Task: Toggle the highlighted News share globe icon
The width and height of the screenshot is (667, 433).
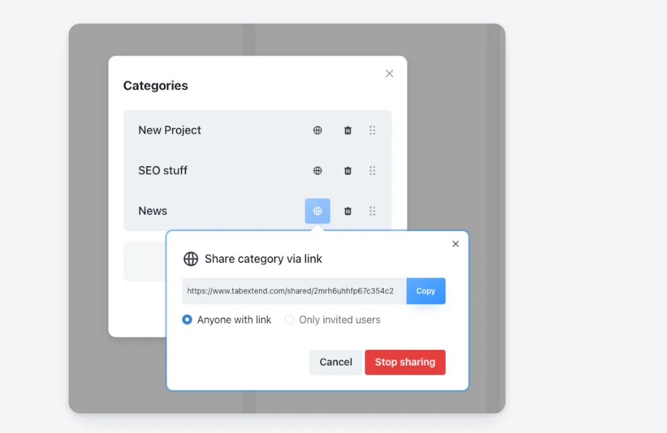Action: (x=318, y=211)
